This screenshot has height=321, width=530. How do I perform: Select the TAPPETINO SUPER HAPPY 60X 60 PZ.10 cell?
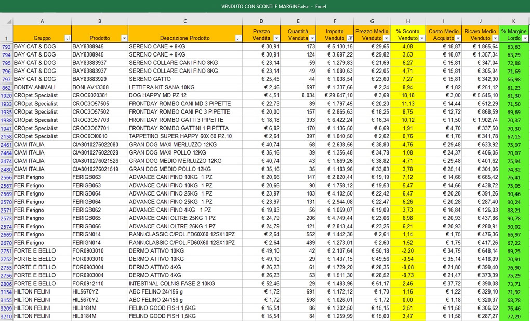(185, 136)
